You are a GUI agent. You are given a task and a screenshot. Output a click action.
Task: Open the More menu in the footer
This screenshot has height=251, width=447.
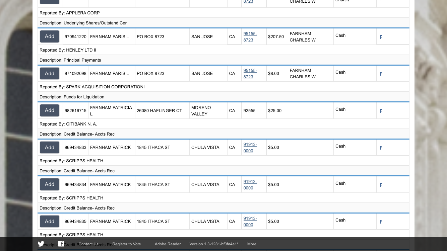pos(252,244)
